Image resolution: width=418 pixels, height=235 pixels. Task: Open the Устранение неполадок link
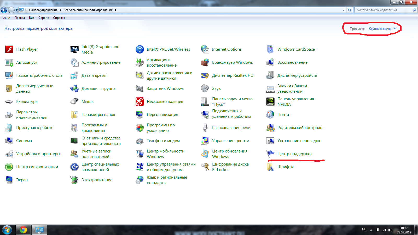tap(299, 141)
